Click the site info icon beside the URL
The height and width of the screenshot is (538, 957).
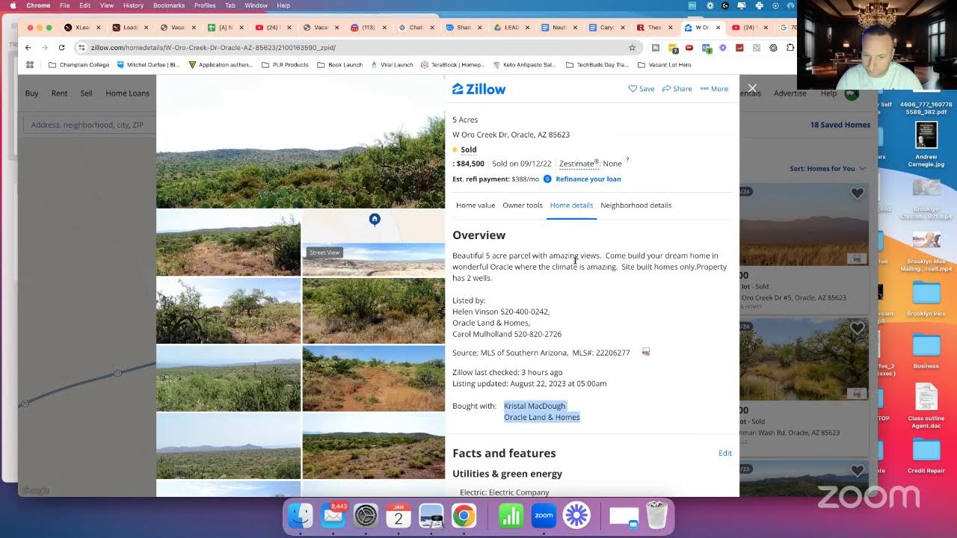coord(81,48)
